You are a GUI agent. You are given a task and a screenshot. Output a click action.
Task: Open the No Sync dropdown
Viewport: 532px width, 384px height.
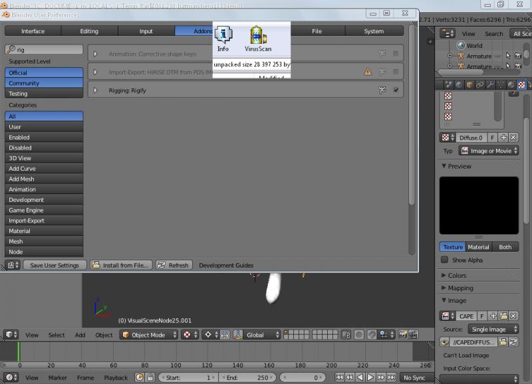pyautogui.click(x=417, y=377)
